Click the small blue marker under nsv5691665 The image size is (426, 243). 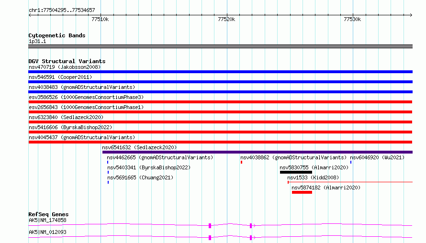108,182
